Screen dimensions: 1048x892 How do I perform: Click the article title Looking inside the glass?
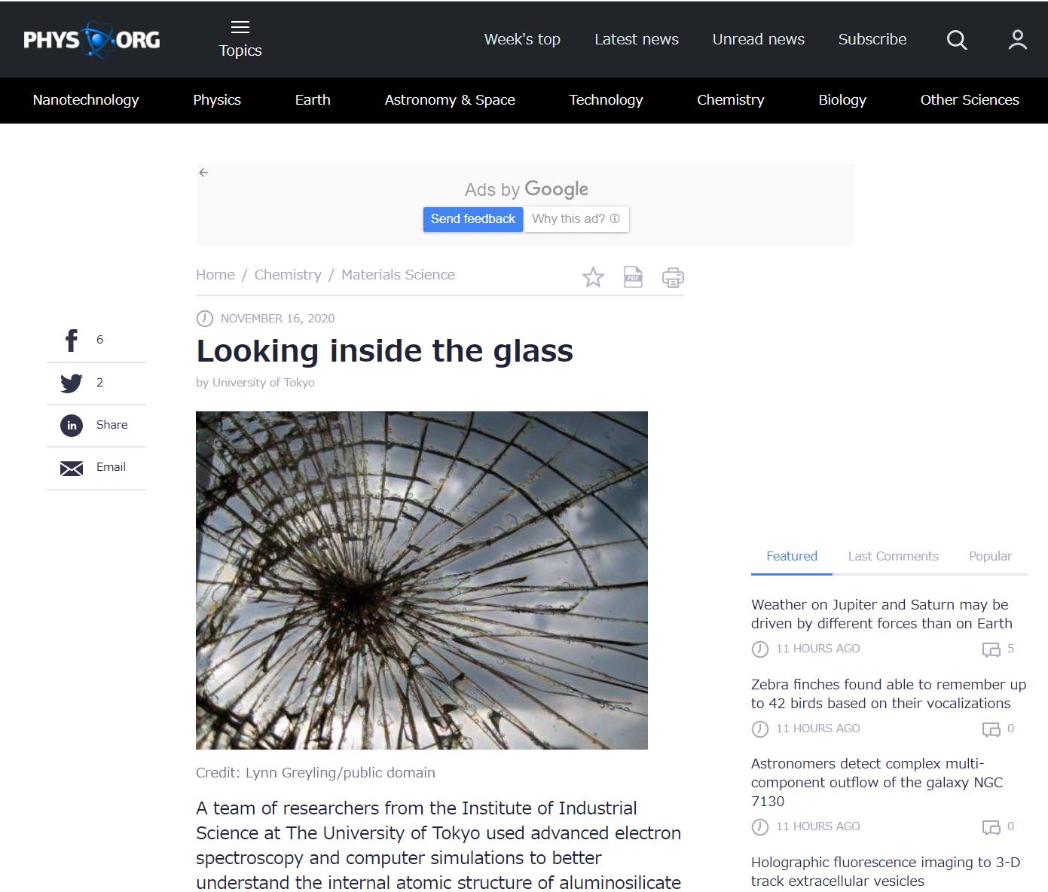coord(385,351)
